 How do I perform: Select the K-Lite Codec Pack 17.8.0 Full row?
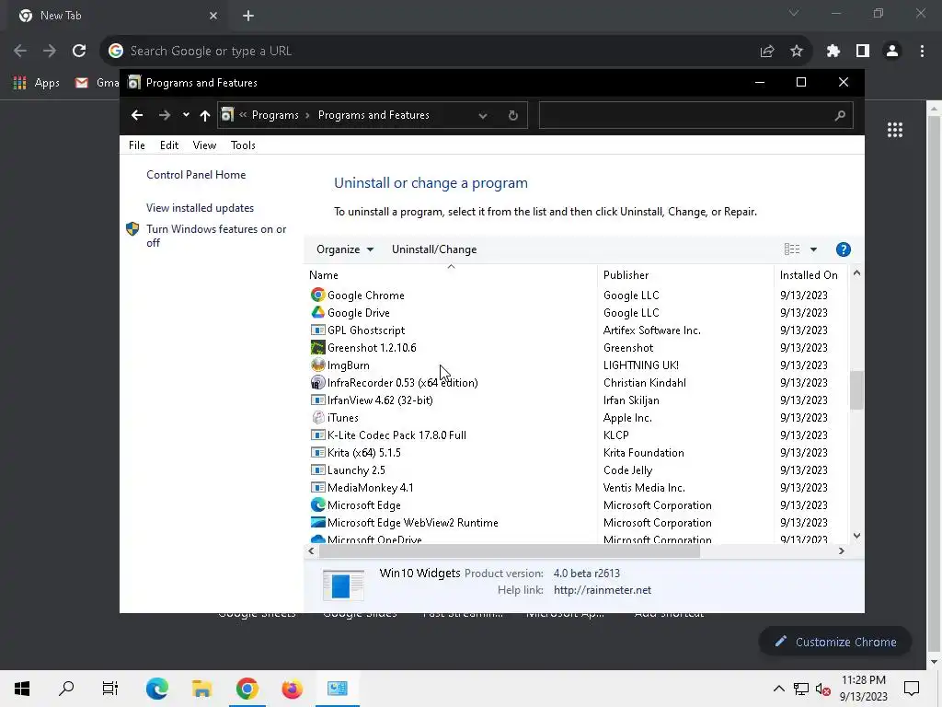577,435
